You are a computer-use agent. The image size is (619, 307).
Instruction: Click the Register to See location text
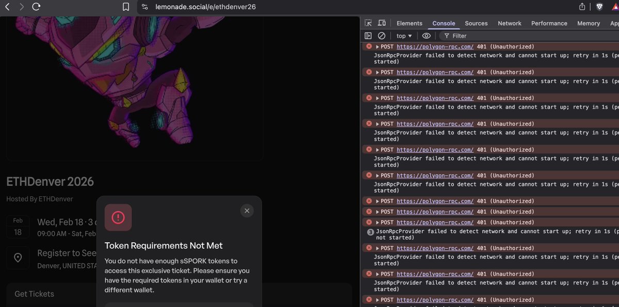coord(67,253)
